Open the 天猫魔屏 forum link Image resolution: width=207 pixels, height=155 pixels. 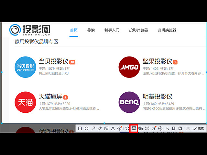coord(50,97)
